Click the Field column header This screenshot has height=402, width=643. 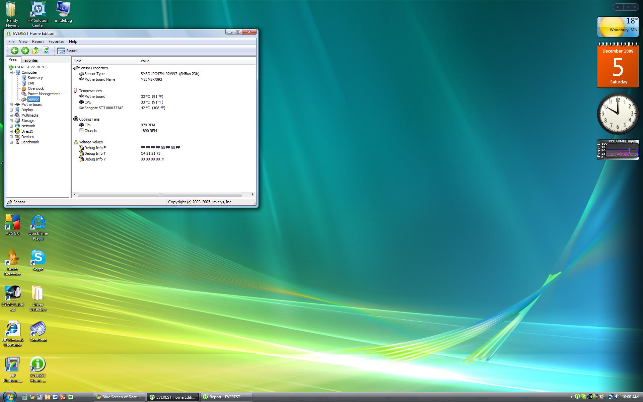coord(105,61)
